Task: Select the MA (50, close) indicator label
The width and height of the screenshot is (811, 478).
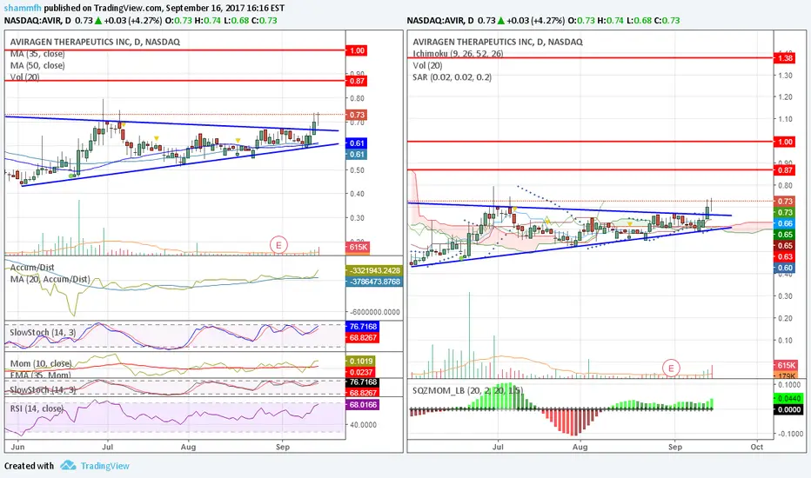Action: coord(37,66)
